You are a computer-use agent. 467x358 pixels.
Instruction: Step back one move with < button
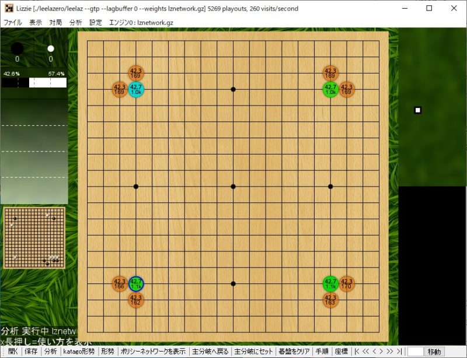(x=375, y=352)
